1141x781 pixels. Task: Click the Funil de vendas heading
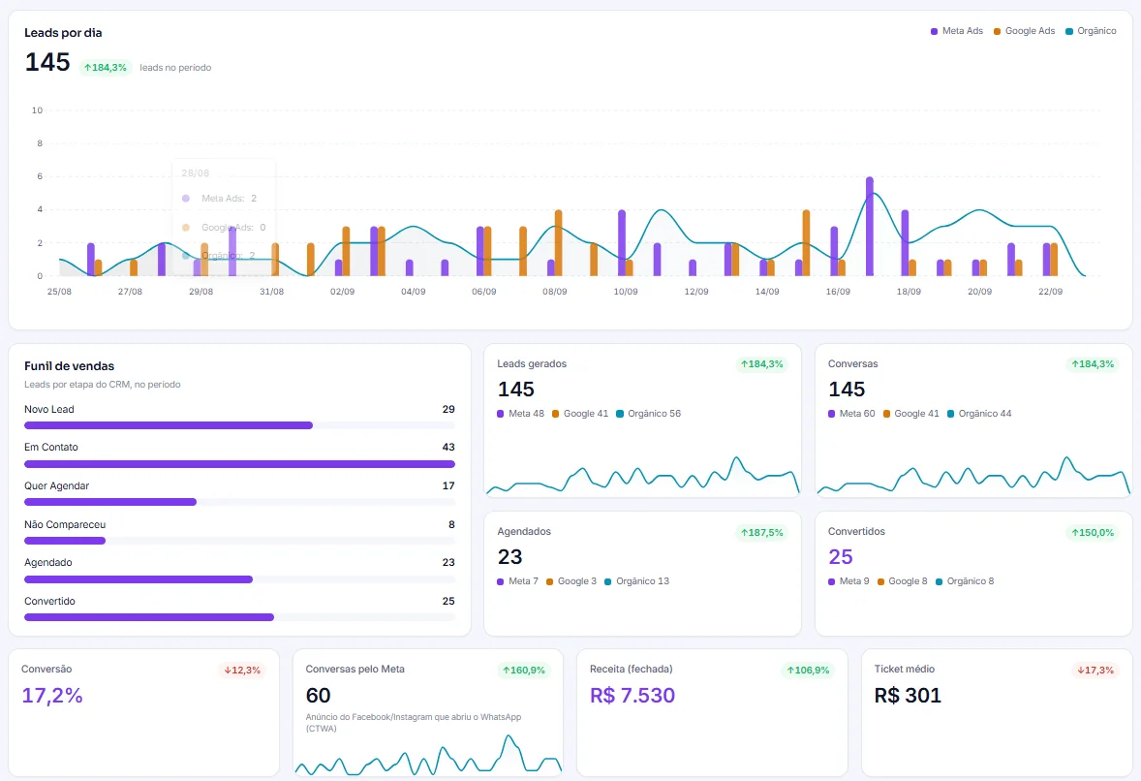69,366
